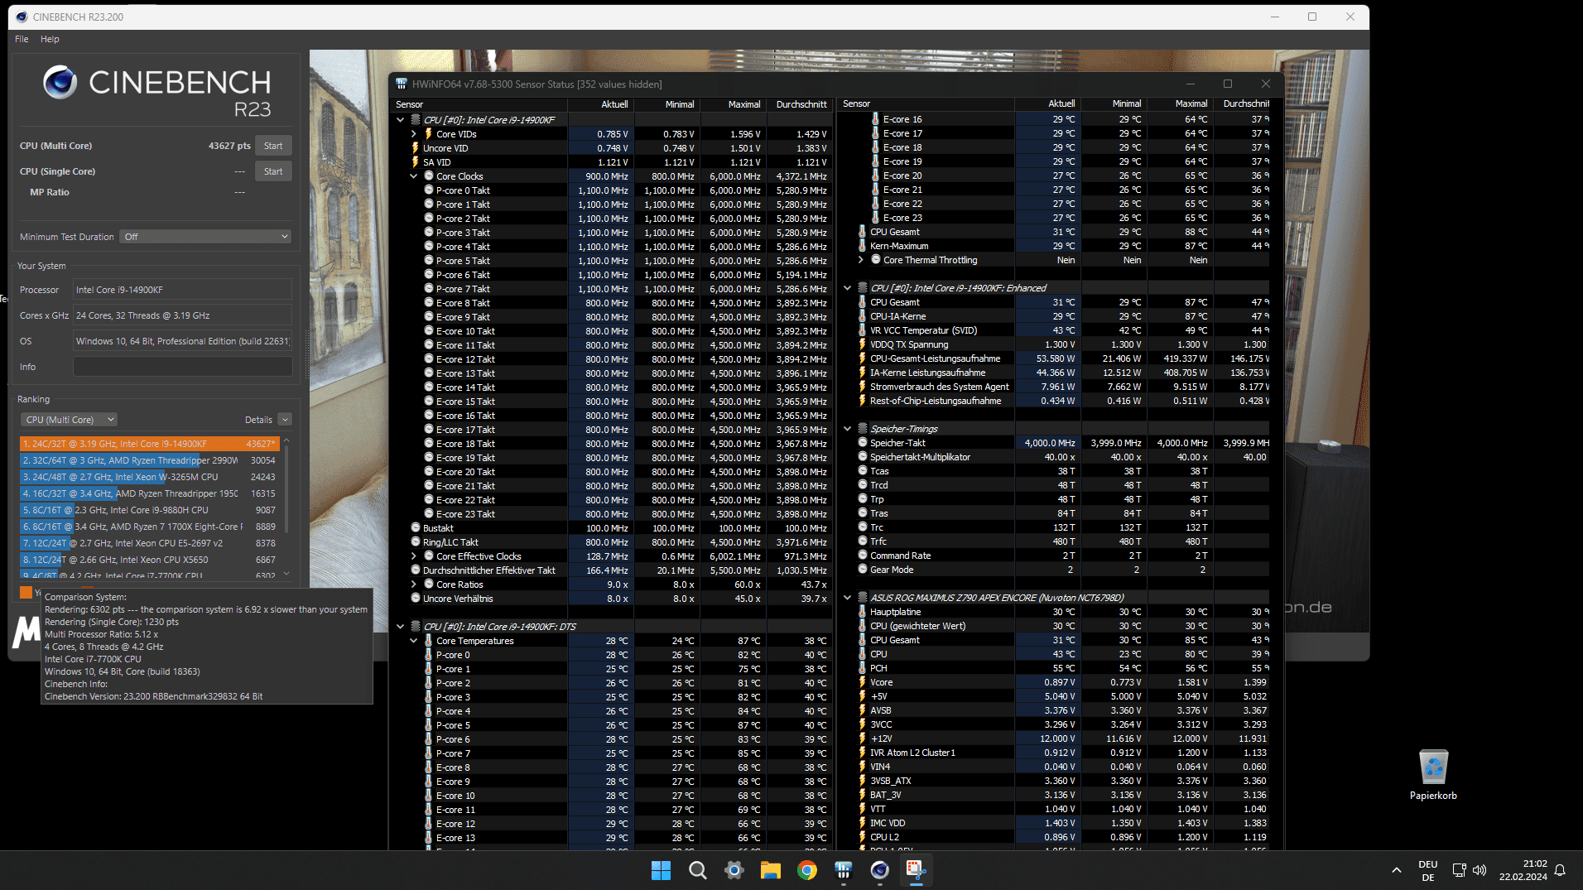Select the Intel Core i9-9880H ranking row
Screen dimensions: 1583x890
point(148,510)
